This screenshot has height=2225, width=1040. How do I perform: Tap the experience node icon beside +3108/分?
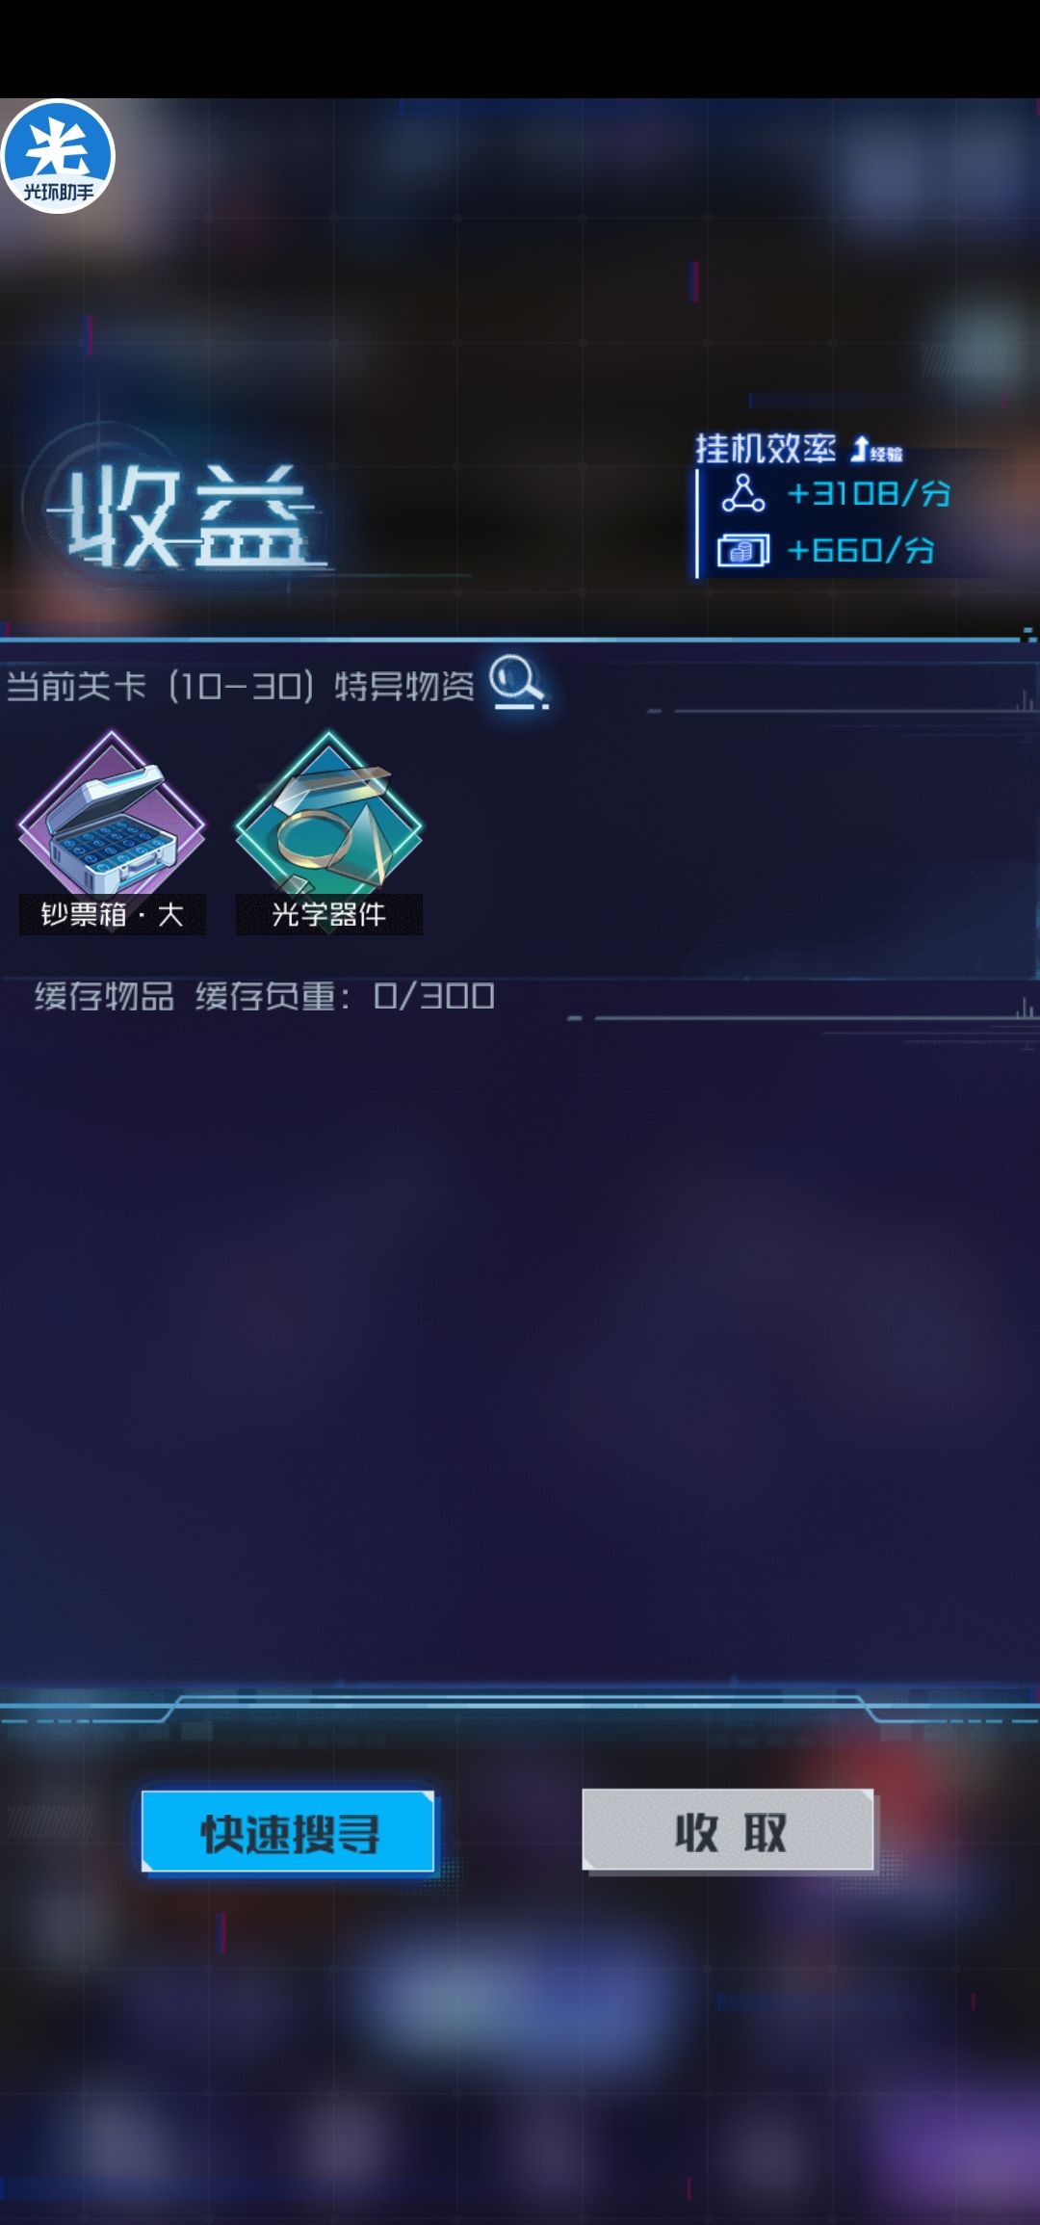click(742, 493)
